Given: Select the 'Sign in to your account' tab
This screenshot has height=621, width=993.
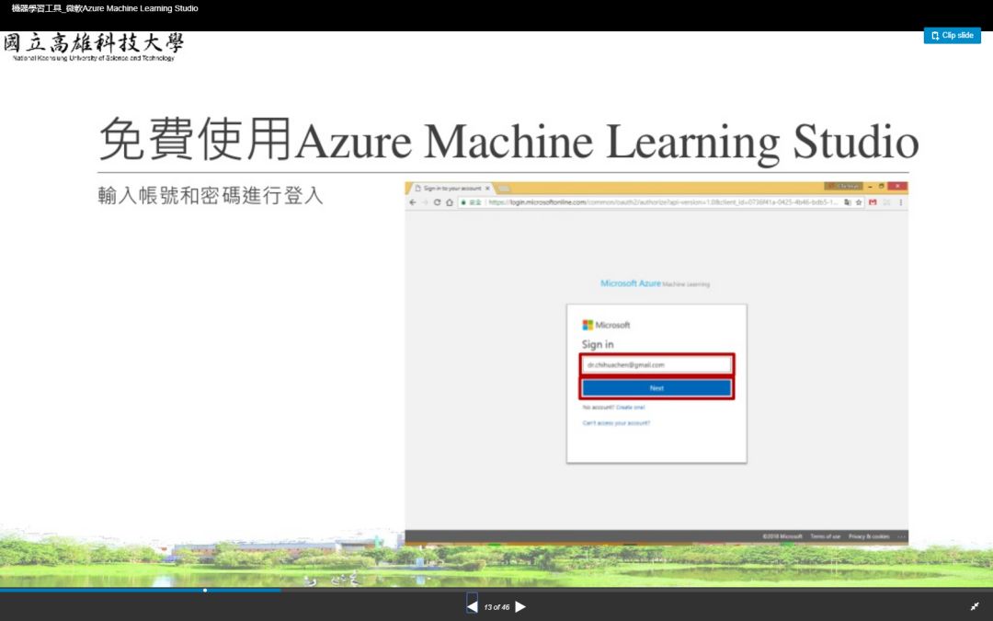Looking at the screenshot, I should coord(451,189).
